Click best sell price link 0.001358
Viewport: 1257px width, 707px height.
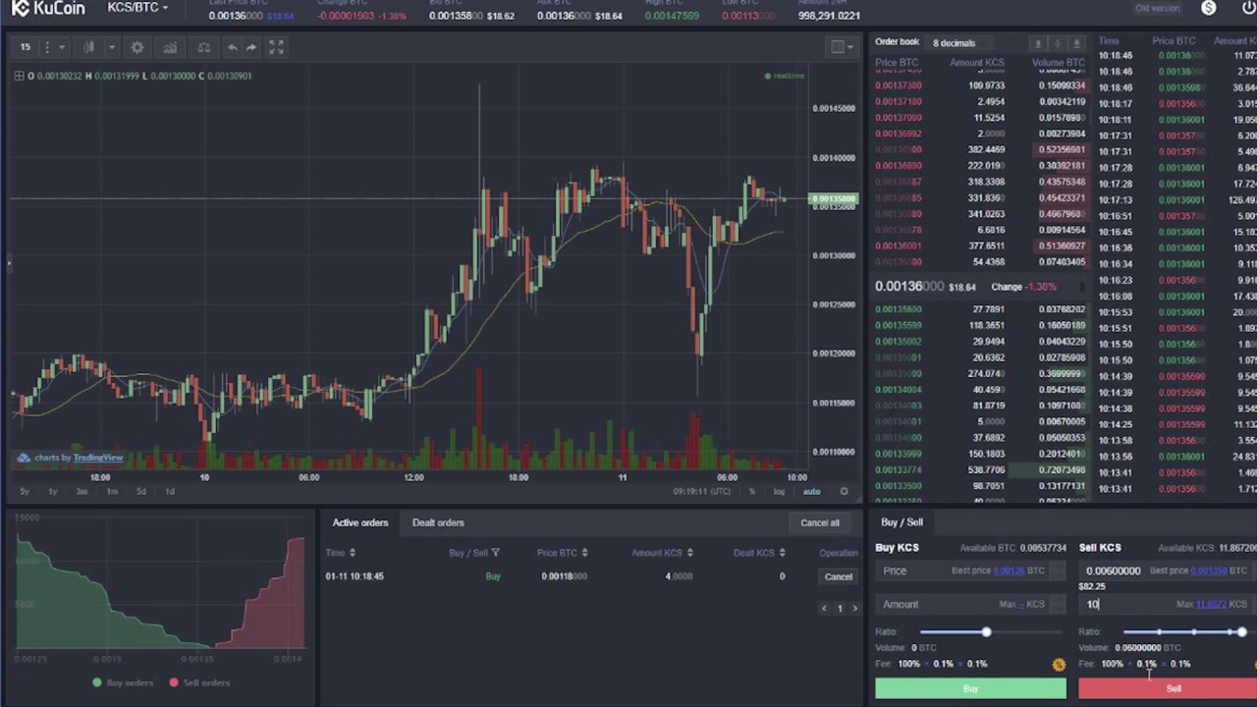[x=1208, y=571]
